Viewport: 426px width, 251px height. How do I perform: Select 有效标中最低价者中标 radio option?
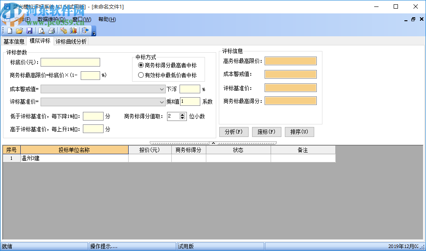click(142, 75)
